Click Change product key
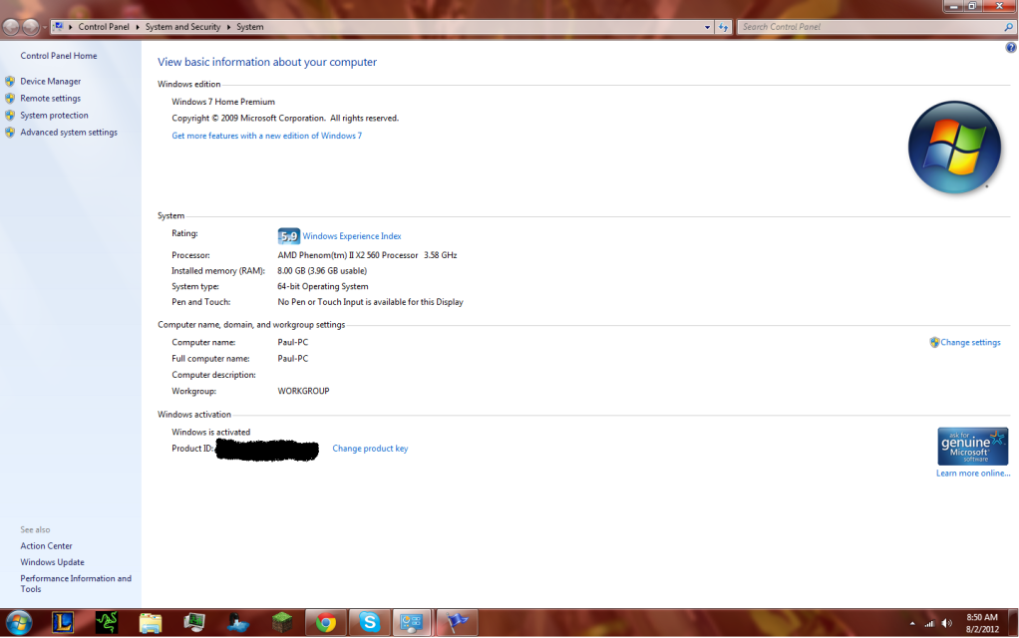 click(371, 449)
